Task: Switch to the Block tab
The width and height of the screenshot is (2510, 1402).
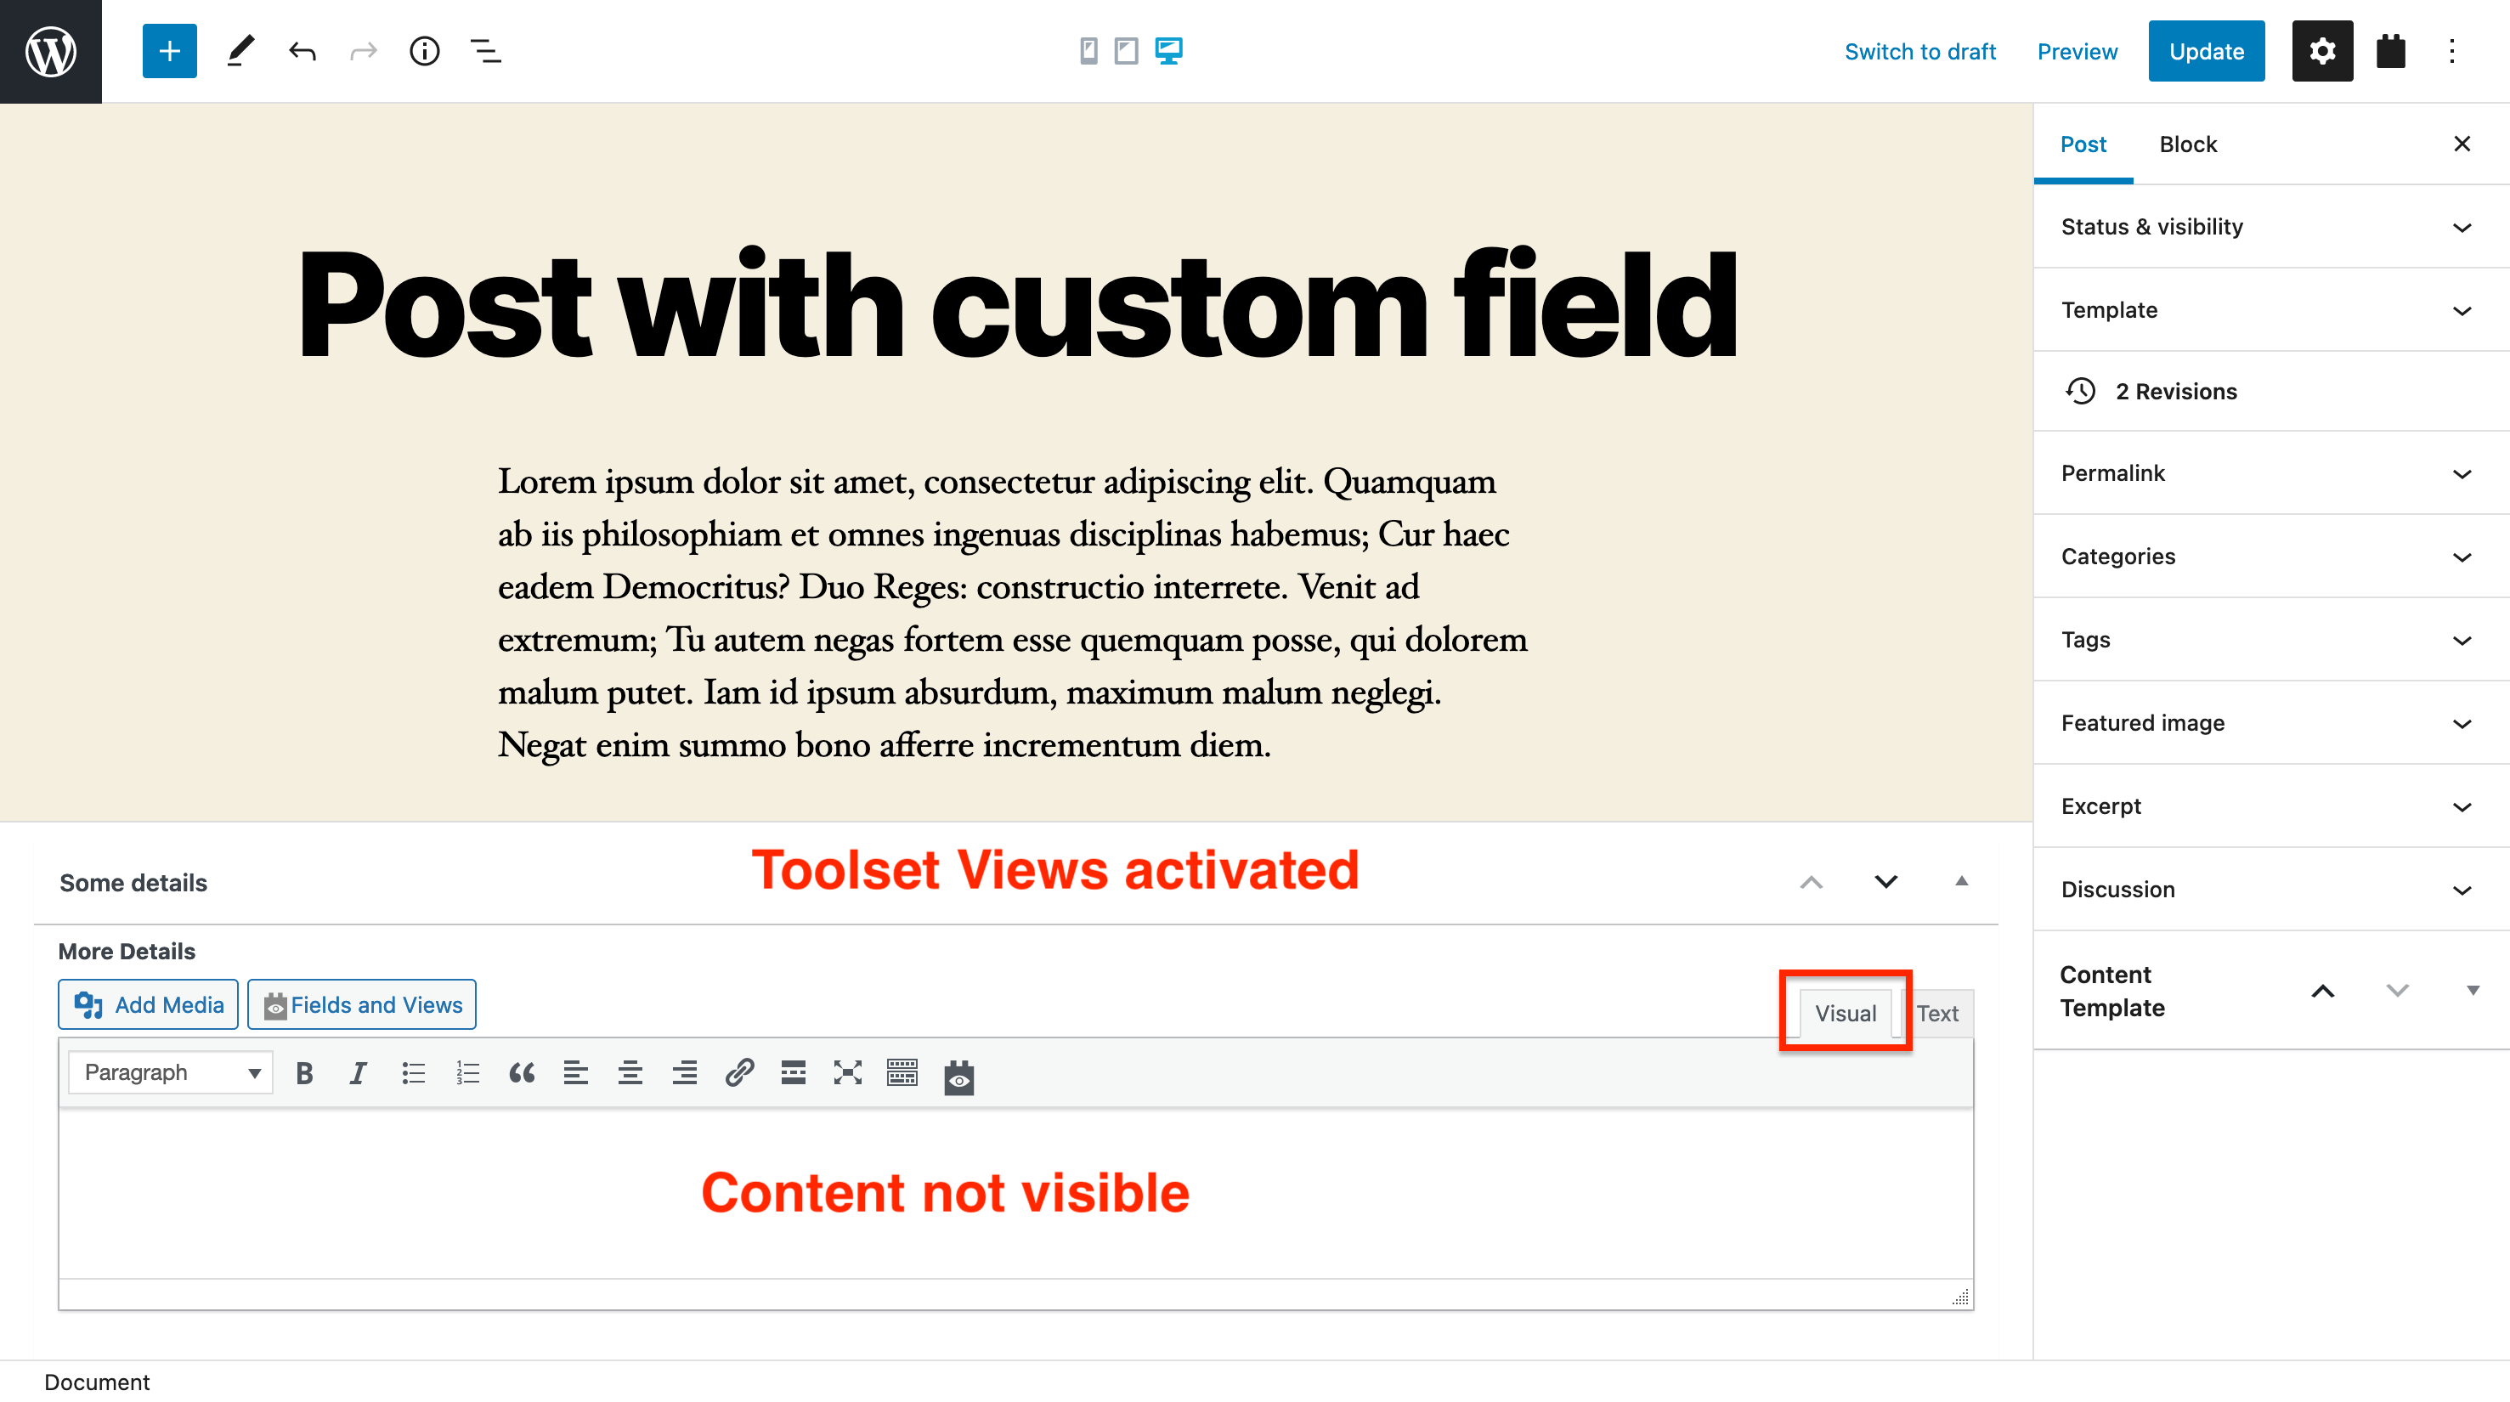Action: pos(2187,144)
